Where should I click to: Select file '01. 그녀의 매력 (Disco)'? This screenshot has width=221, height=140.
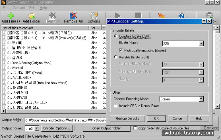tap(25, 73)
